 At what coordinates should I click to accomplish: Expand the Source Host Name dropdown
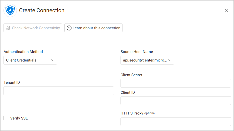(147, 60)
